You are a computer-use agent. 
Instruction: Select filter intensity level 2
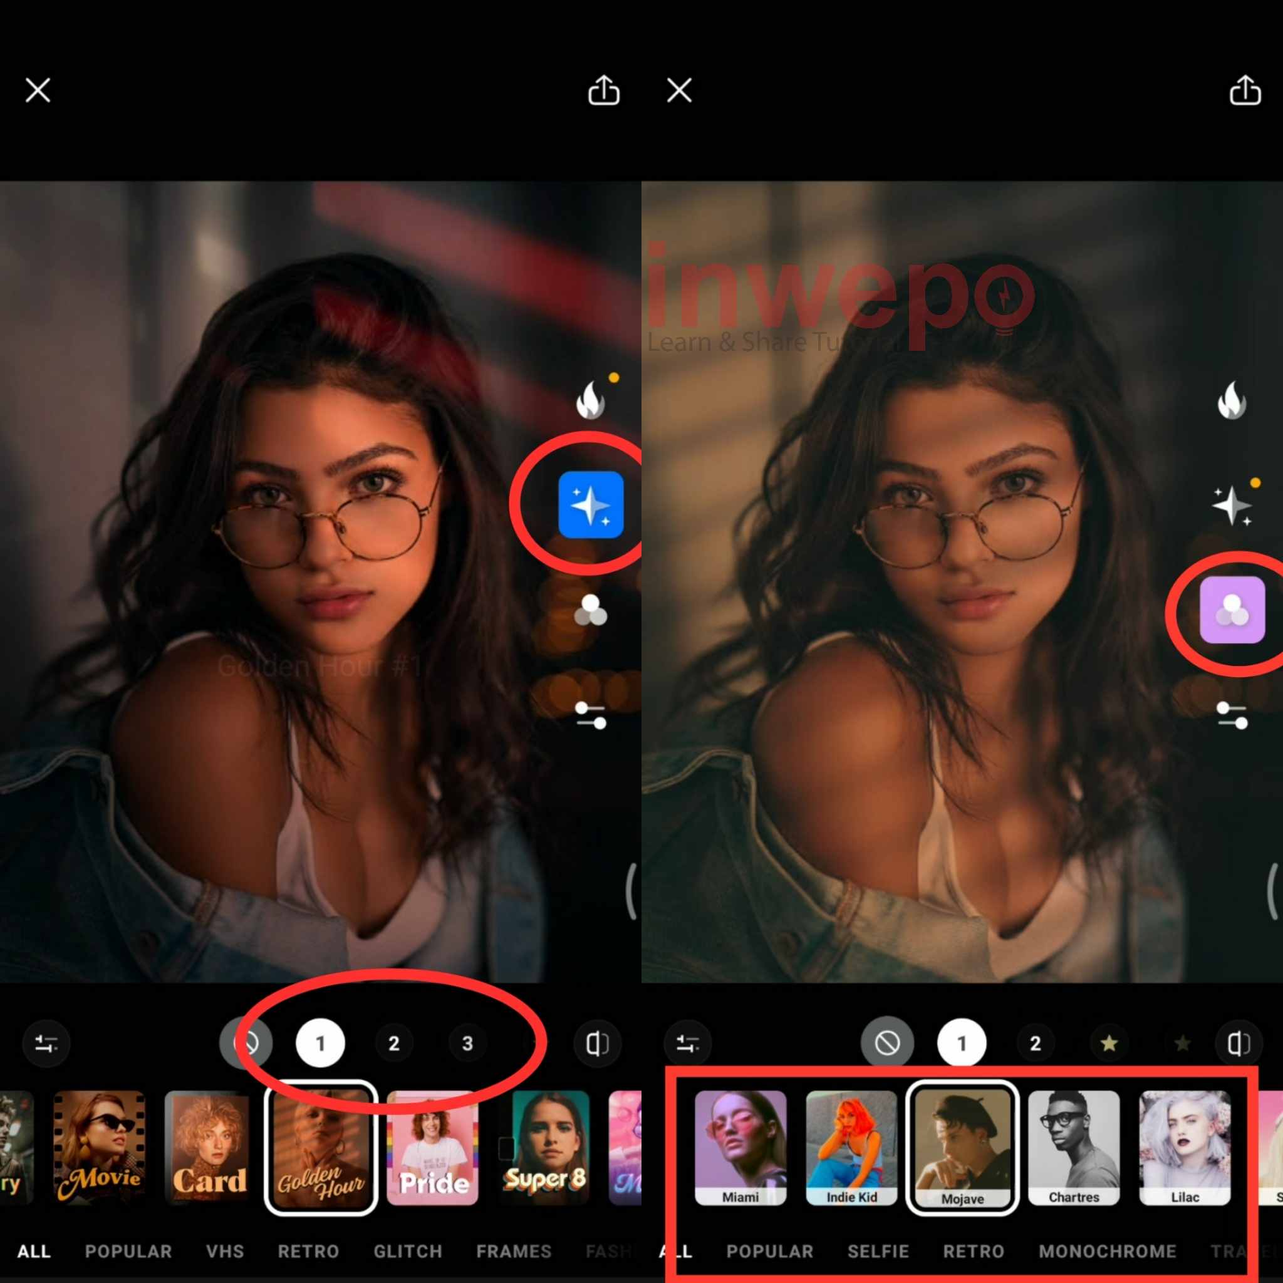395,1042
